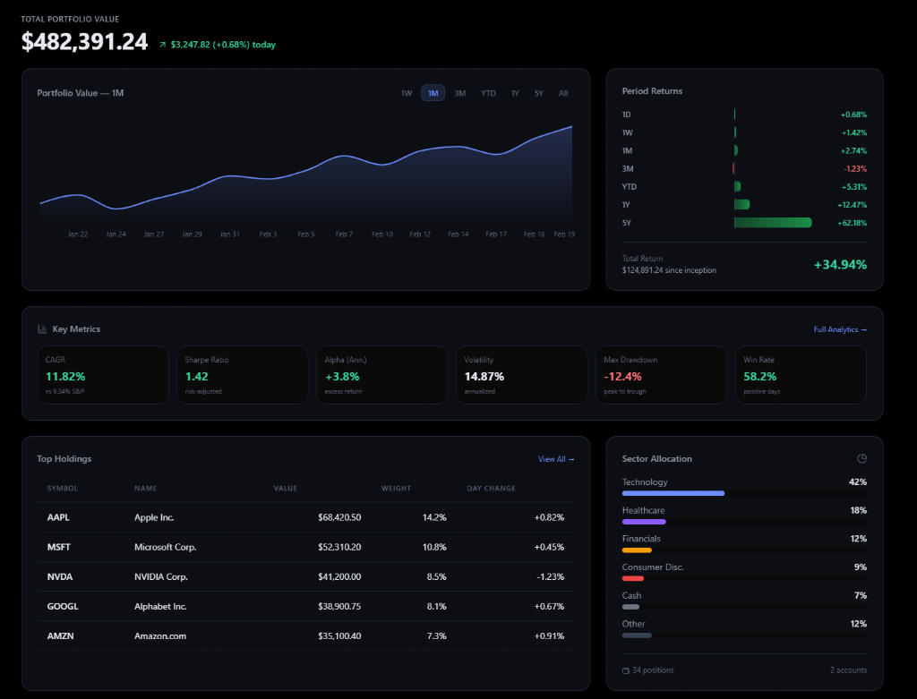Screen dimensions: 917x699
Task: Click View All in Top Holdings
Action: 555,458
